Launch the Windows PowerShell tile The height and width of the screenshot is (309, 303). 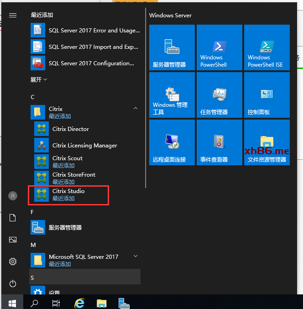pos(219,47)
